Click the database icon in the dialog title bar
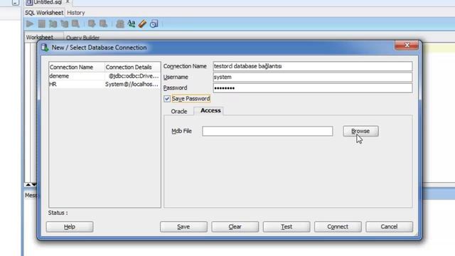This screenshot has height=256, width=455. pyautogui.click(x=44, y=48)
